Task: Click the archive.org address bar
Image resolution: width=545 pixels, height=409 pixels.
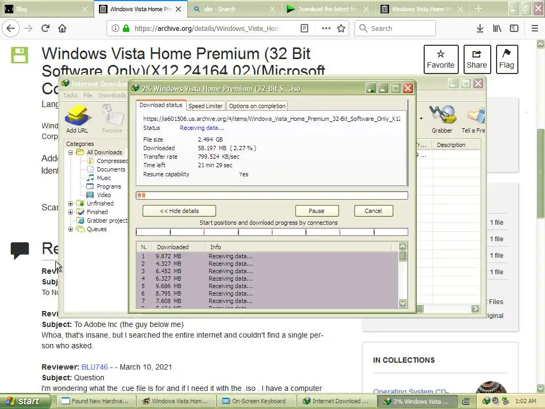Action: [x=207, y=28]
